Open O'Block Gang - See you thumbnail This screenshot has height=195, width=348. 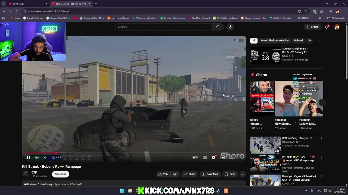[265, 145]
